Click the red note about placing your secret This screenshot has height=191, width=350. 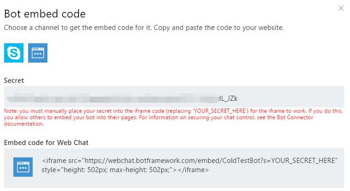click(173, 117)
